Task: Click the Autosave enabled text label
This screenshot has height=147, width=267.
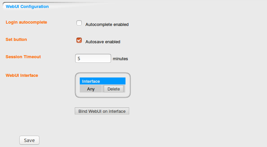Action: coord(103,42)
